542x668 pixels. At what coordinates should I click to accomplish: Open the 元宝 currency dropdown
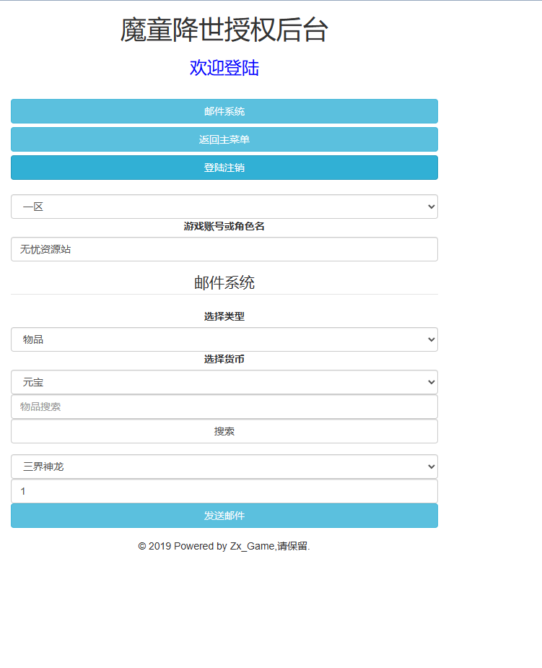[224, 382]
